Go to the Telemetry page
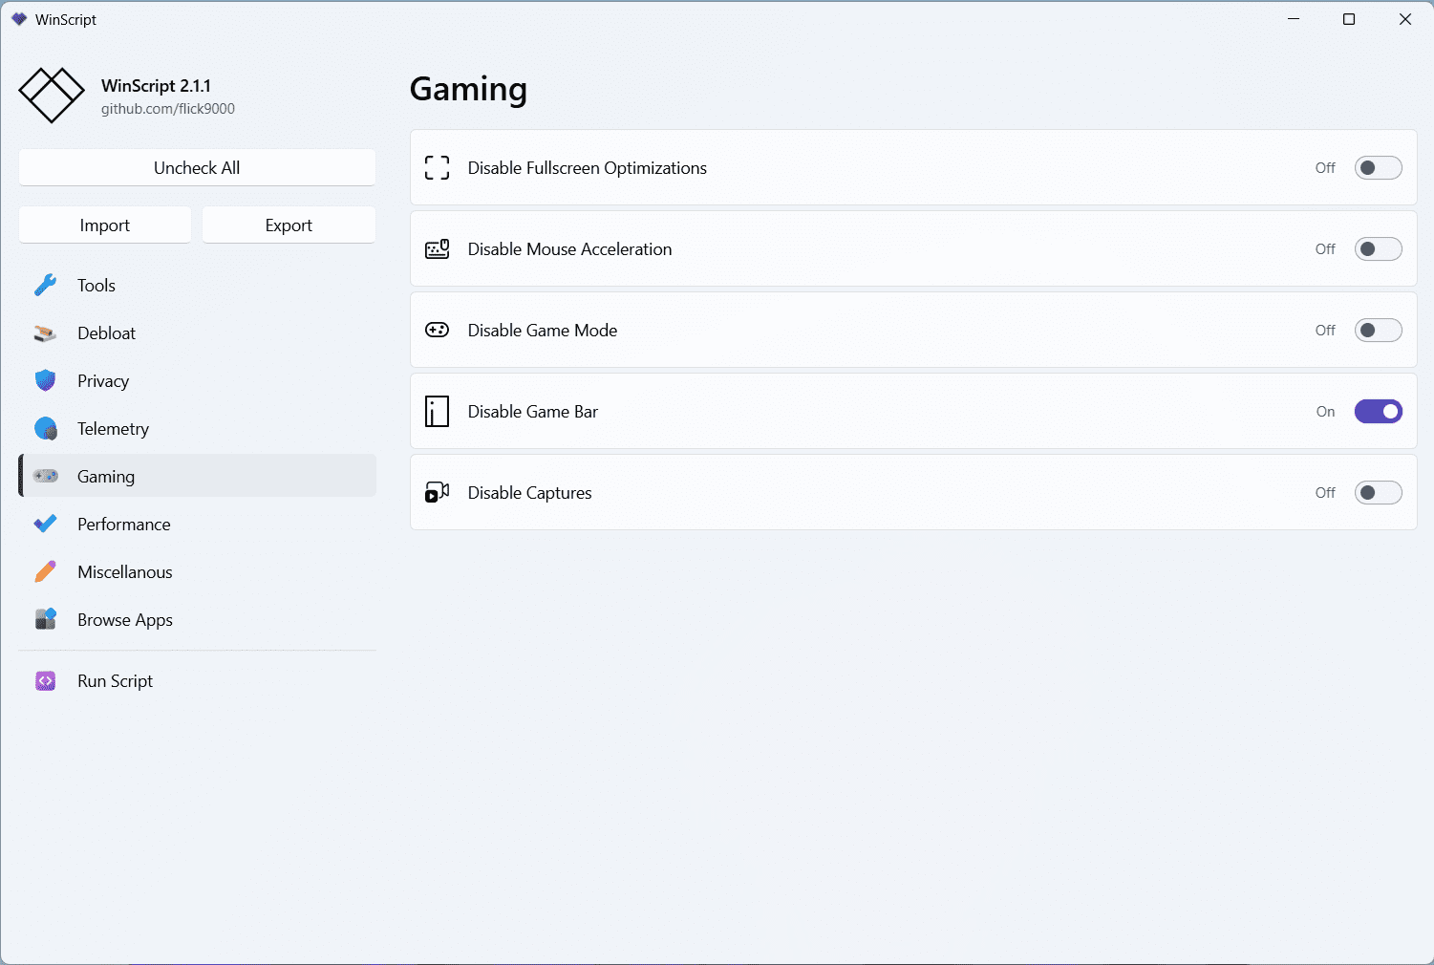Screen dimensions: 1434x965 coord(113,429)
